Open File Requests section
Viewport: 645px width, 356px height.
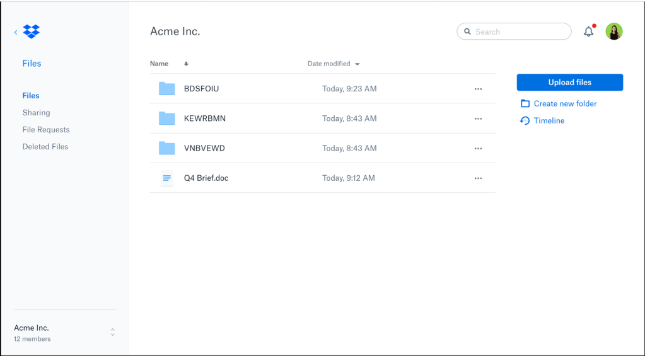click(46, 130)
